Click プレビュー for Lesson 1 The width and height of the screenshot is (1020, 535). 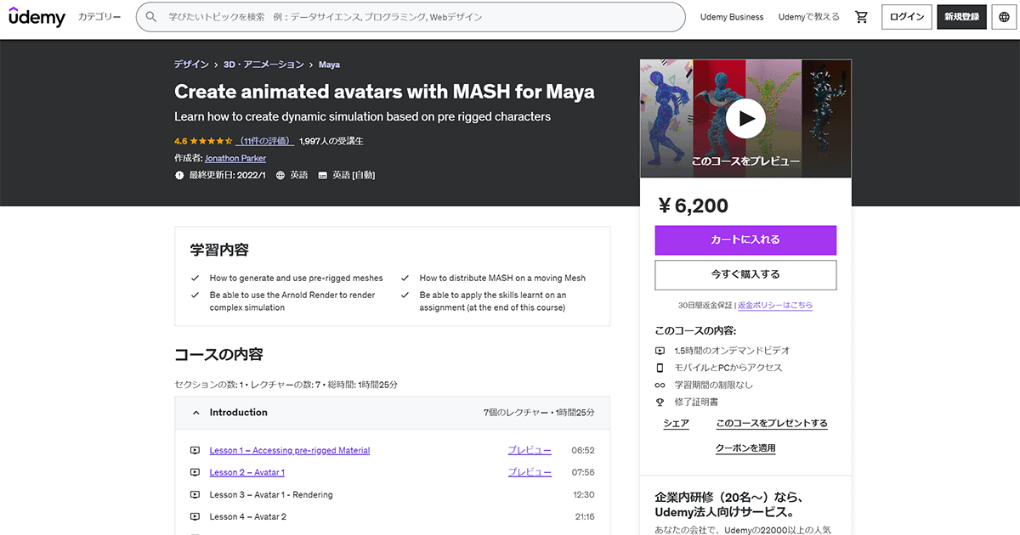click(530, 450)
